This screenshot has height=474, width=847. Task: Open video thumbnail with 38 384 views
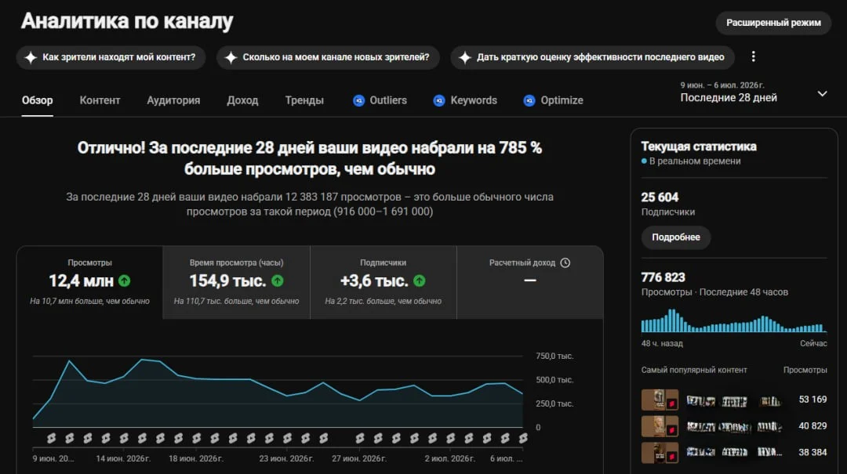pyautogui.click(x=660, y=452)
